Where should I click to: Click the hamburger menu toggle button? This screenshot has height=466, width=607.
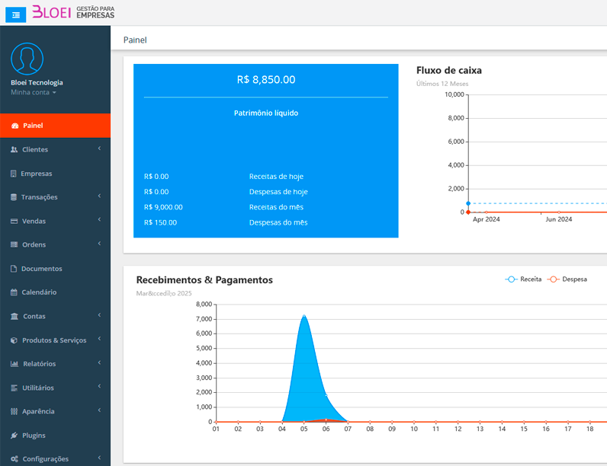click(x=15, y=14)
